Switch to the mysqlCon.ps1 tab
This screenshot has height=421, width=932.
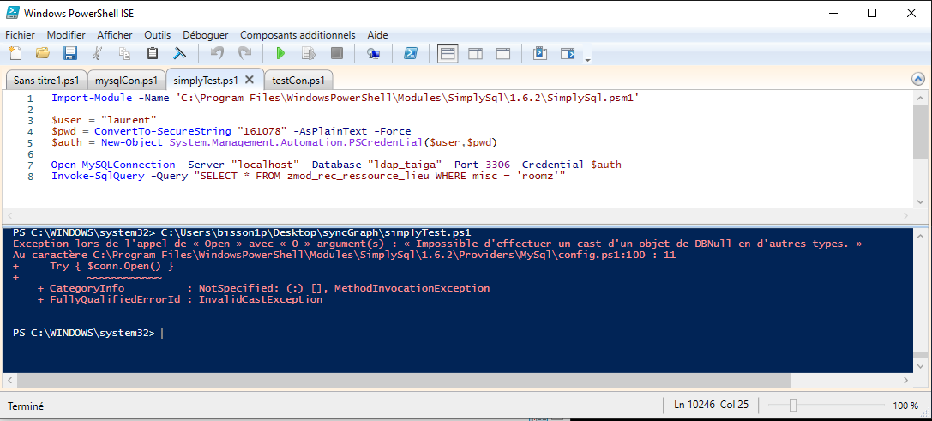(126, 81)
